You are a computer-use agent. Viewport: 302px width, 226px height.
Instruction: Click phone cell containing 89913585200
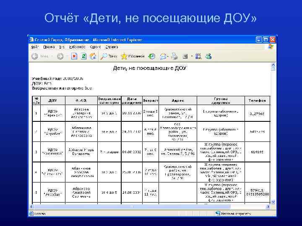click(x=257, y=193)
